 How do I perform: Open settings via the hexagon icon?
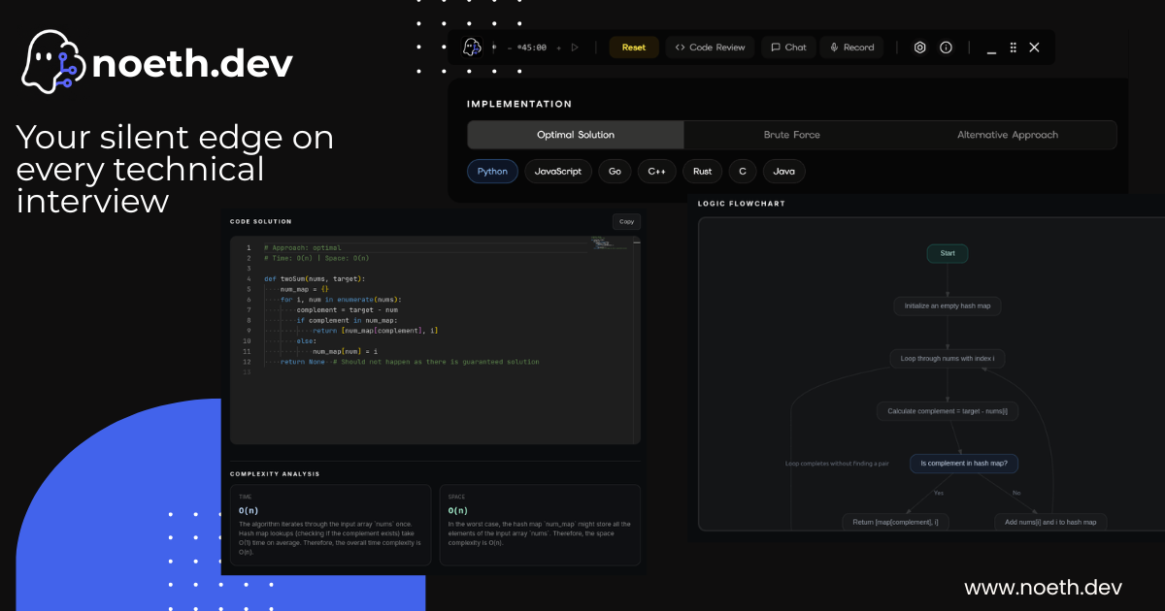pos(920,47)
